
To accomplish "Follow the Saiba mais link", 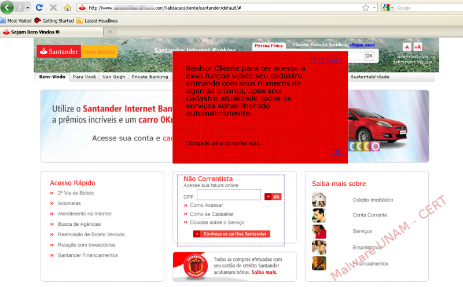I will tap(264, 272).
